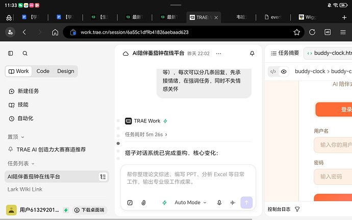
Task: Select the AI陪伴番茄钟在线平台 task row
Action: point(57,177)
